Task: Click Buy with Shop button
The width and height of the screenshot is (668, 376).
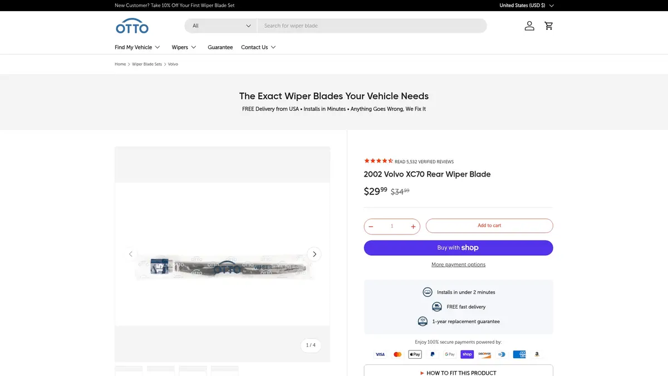Action: tap(458, 248)
